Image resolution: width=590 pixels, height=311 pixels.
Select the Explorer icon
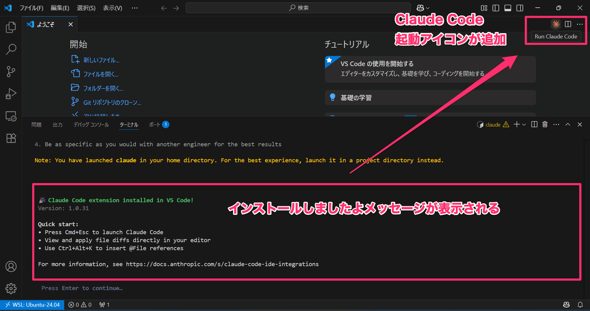pos(10,27)
